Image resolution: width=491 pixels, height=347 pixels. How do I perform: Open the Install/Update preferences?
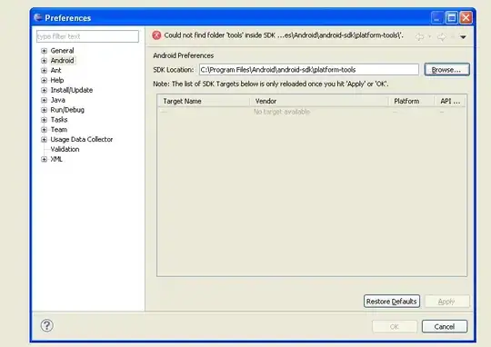tap(72, 90)
